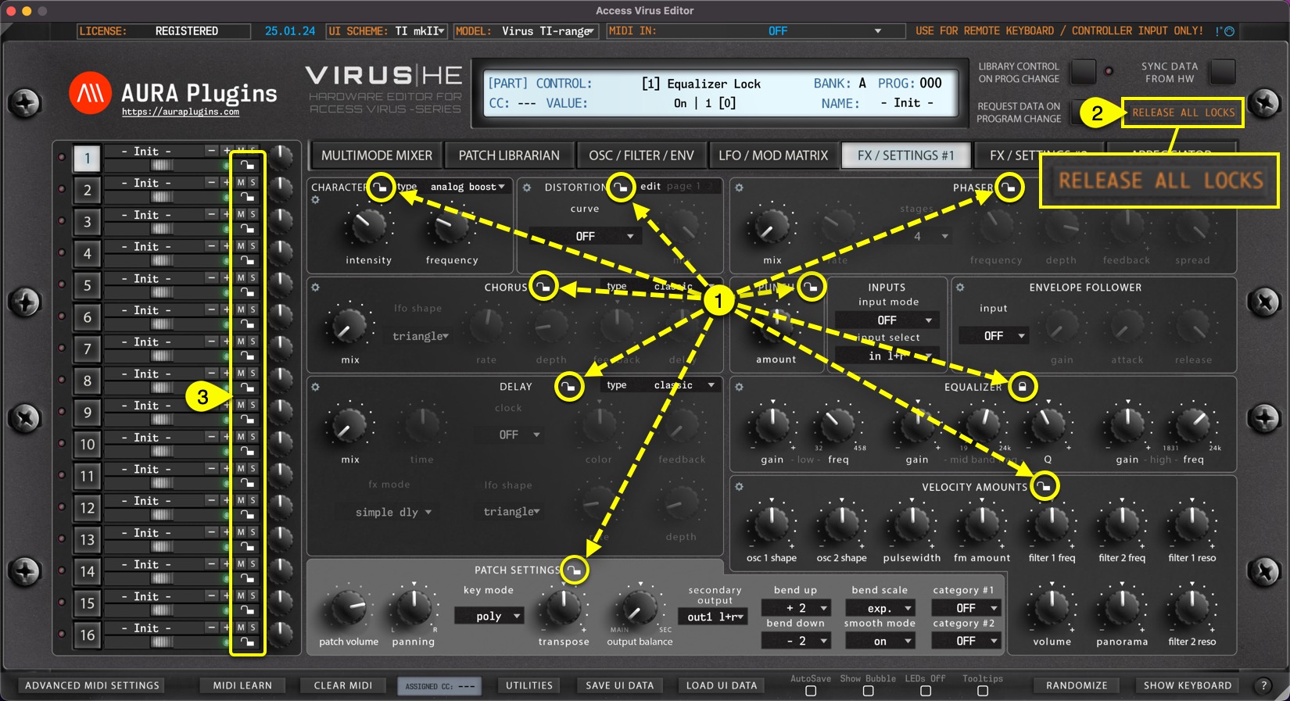
Task: Open the Distortion curve dropdown
Action: point(584,236)
